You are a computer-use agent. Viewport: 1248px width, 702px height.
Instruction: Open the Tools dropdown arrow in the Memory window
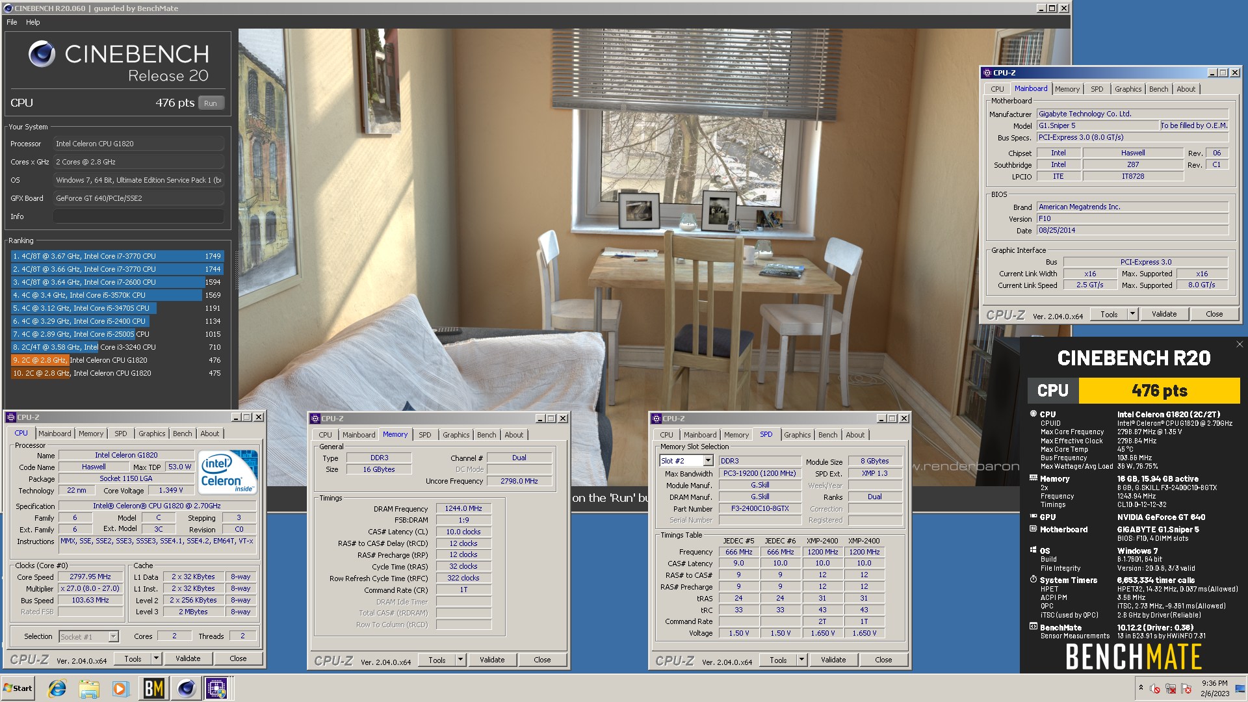pos(460,660)
